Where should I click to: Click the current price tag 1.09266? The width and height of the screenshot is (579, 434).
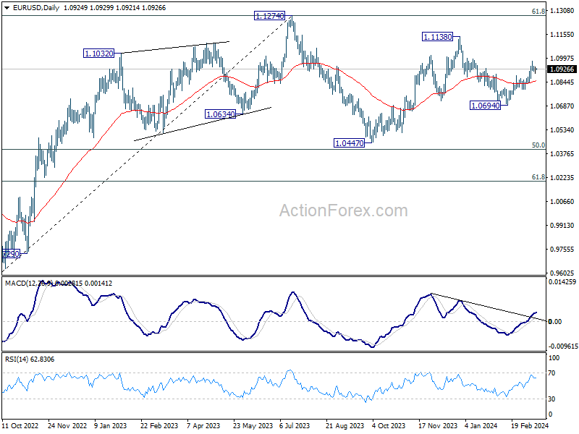[x=562, y=69]
